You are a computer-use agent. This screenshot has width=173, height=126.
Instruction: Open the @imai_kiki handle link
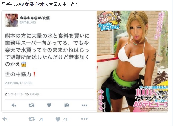[28, 22]
